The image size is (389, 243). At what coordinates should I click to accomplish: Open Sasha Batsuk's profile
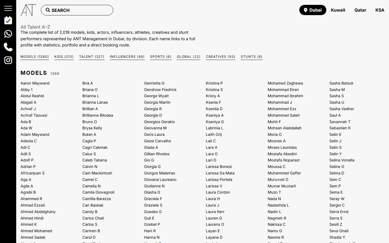(x=341, y=83)
